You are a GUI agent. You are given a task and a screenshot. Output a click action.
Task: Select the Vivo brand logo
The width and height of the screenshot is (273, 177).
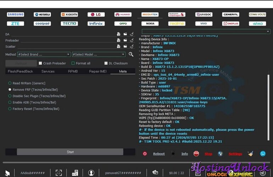coord(204,23)
